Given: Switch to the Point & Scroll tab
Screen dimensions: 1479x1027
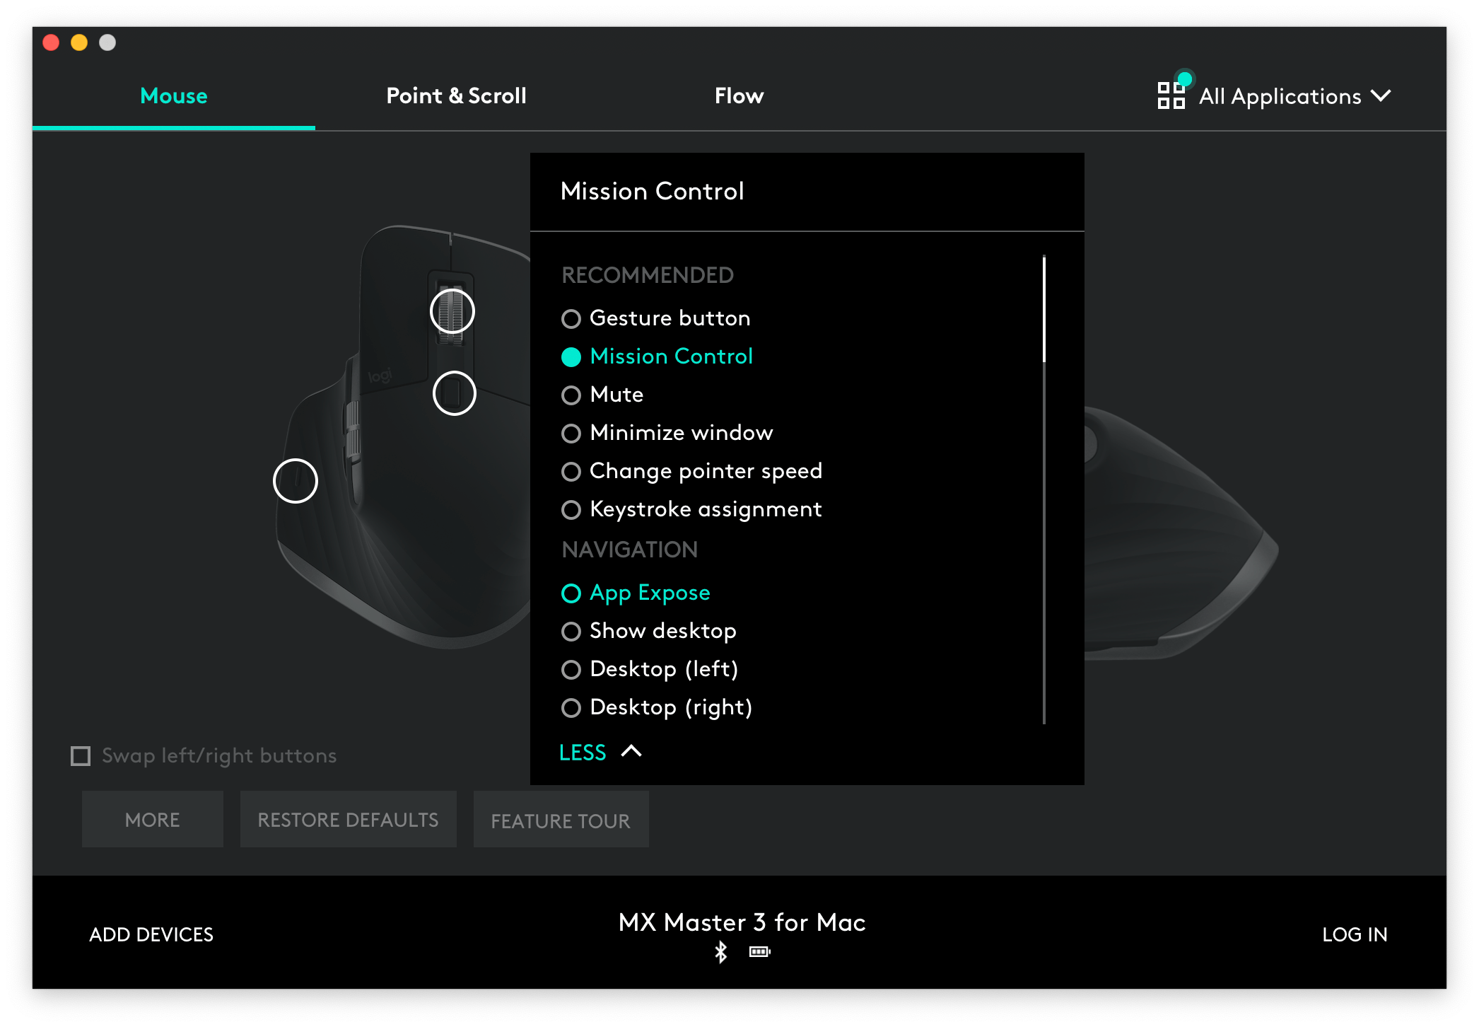Looking at the screenshot, I should tap(456, 96).
